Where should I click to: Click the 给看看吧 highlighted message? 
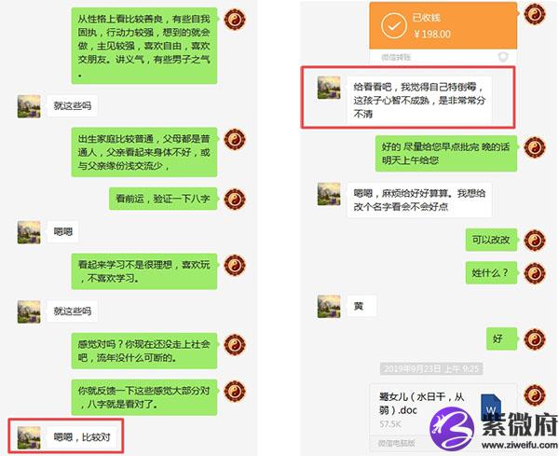tap(419, 100)
